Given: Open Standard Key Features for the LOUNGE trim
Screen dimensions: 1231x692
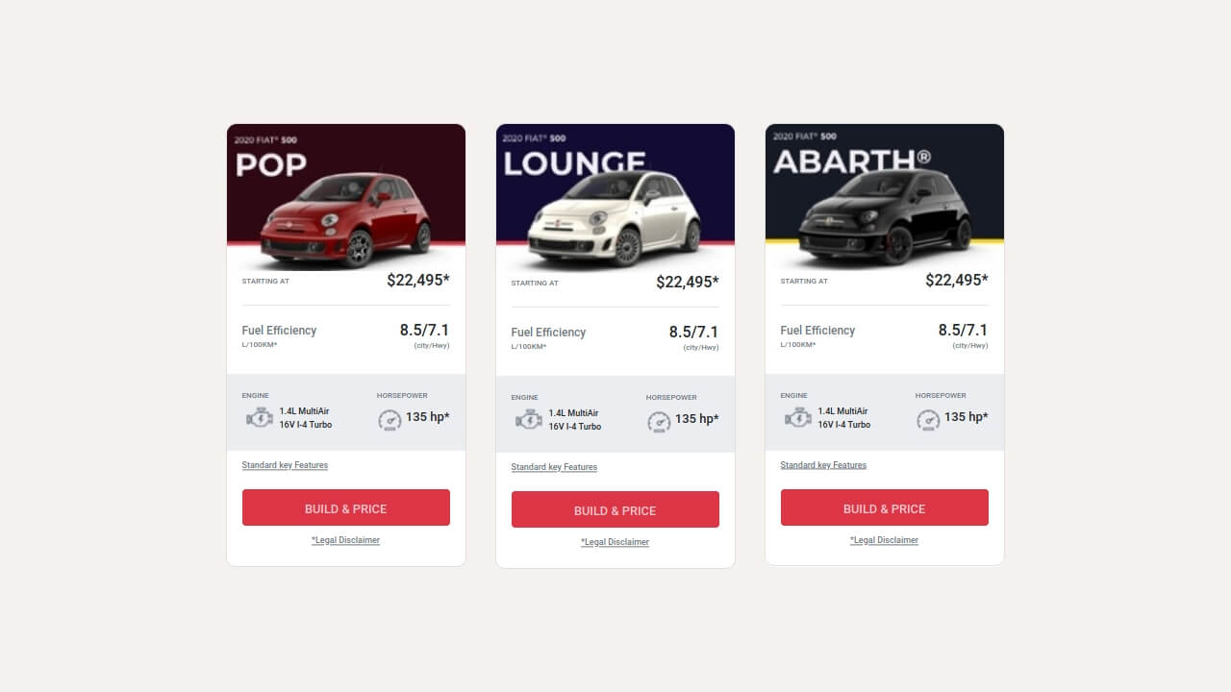Looking at the screenshot, I should point(554,467).
